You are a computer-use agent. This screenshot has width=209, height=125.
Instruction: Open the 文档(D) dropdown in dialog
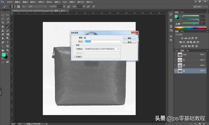pyautogui.click(x=118, y=49)
